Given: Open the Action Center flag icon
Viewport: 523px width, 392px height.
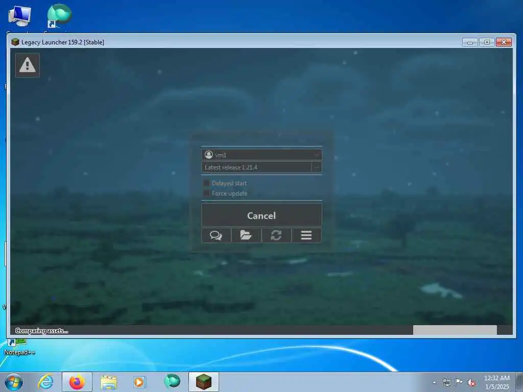Looking at the screenshot, I should [x=459, y=382].
